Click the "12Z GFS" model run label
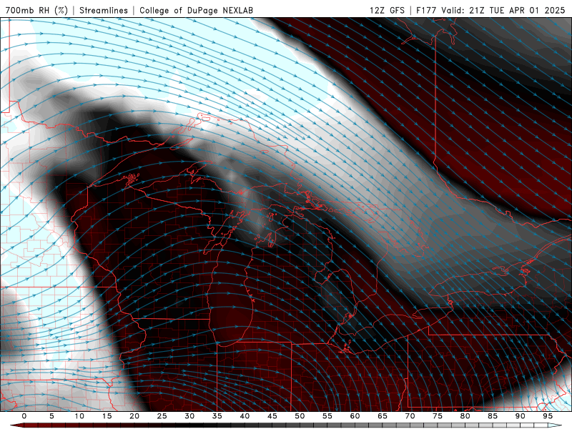 tap(387, 10)
